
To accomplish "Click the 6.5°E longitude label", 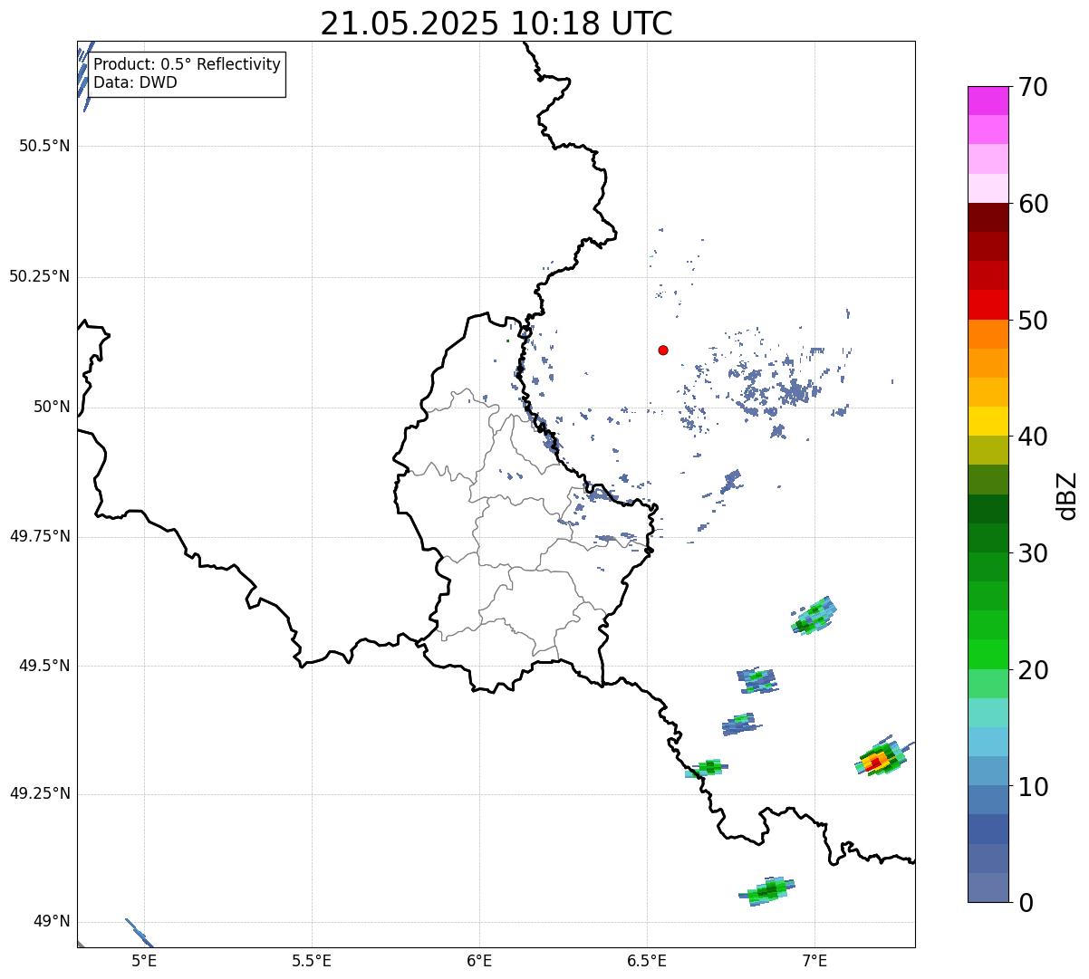I will (647, 960).
